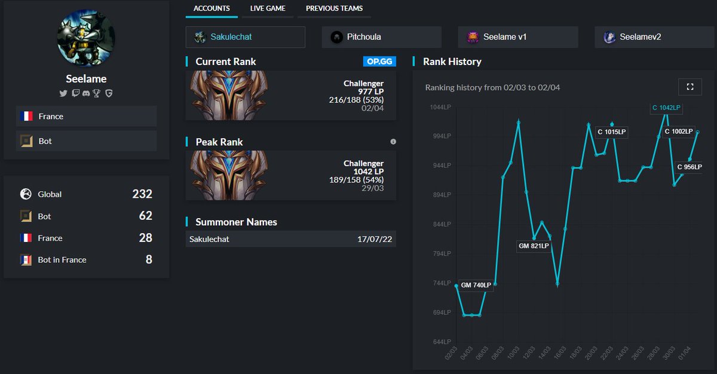Viewport: 717px width, 374px height.
Task: Switch to the Pitchoula account
Action: coord(381,36)
